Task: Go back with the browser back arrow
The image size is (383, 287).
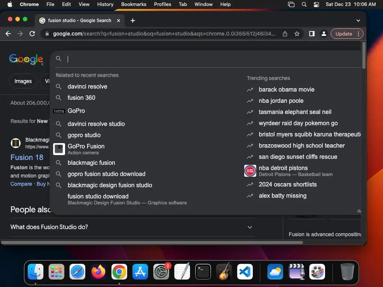Action: 8,34
